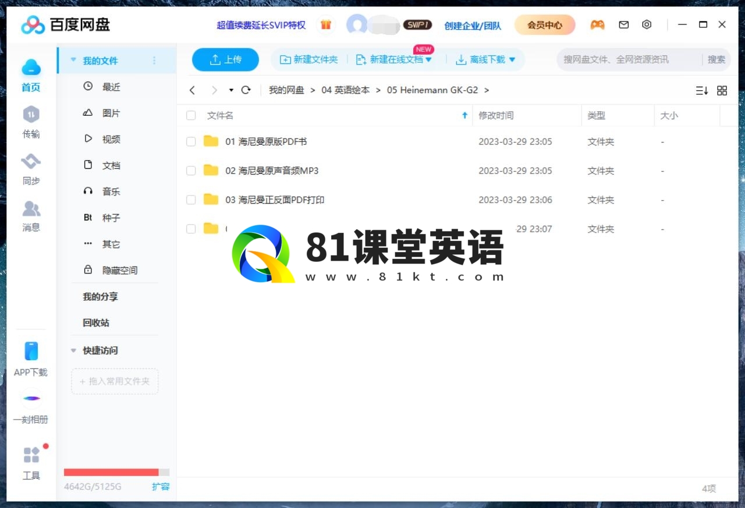Click the 我的文件 more options dots
745x508 pixels.
click(154, 61)
